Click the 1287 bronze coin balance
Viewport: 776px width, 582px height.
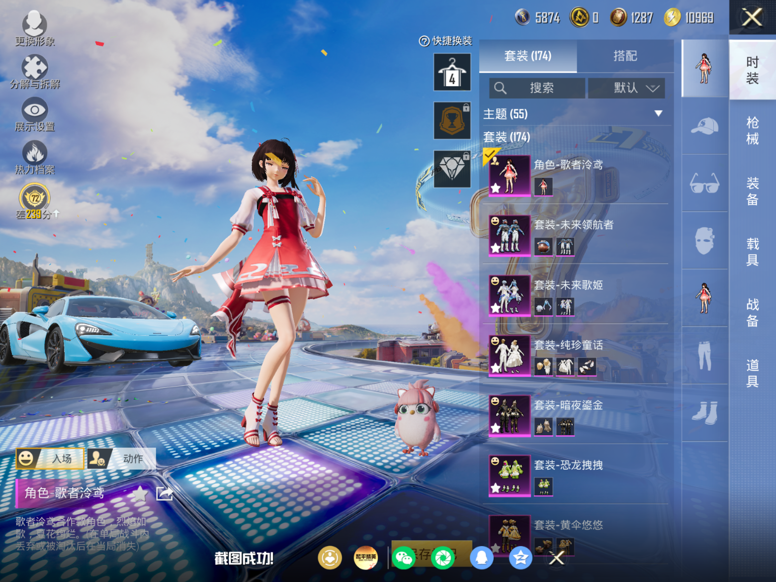(632, 17)
